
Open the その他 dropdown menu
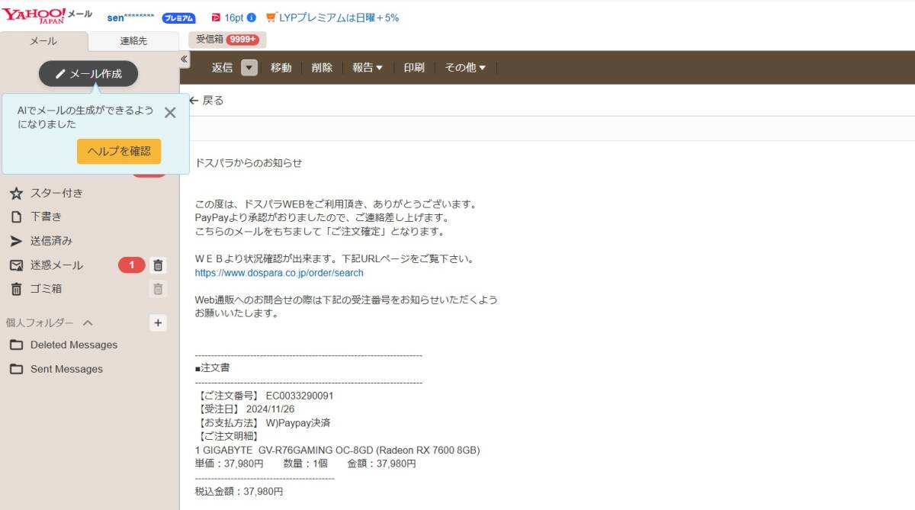click(465, 67)
